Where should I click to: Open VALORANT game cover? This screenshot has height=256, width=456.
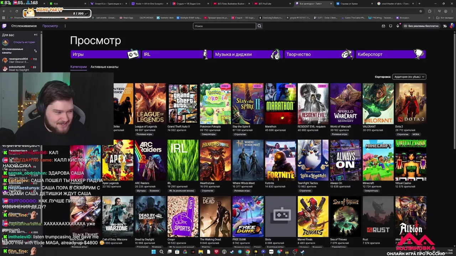click(378, 104)
